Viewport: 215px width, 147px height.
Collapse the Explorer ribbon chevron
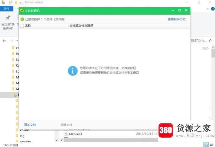pos(207,9)
